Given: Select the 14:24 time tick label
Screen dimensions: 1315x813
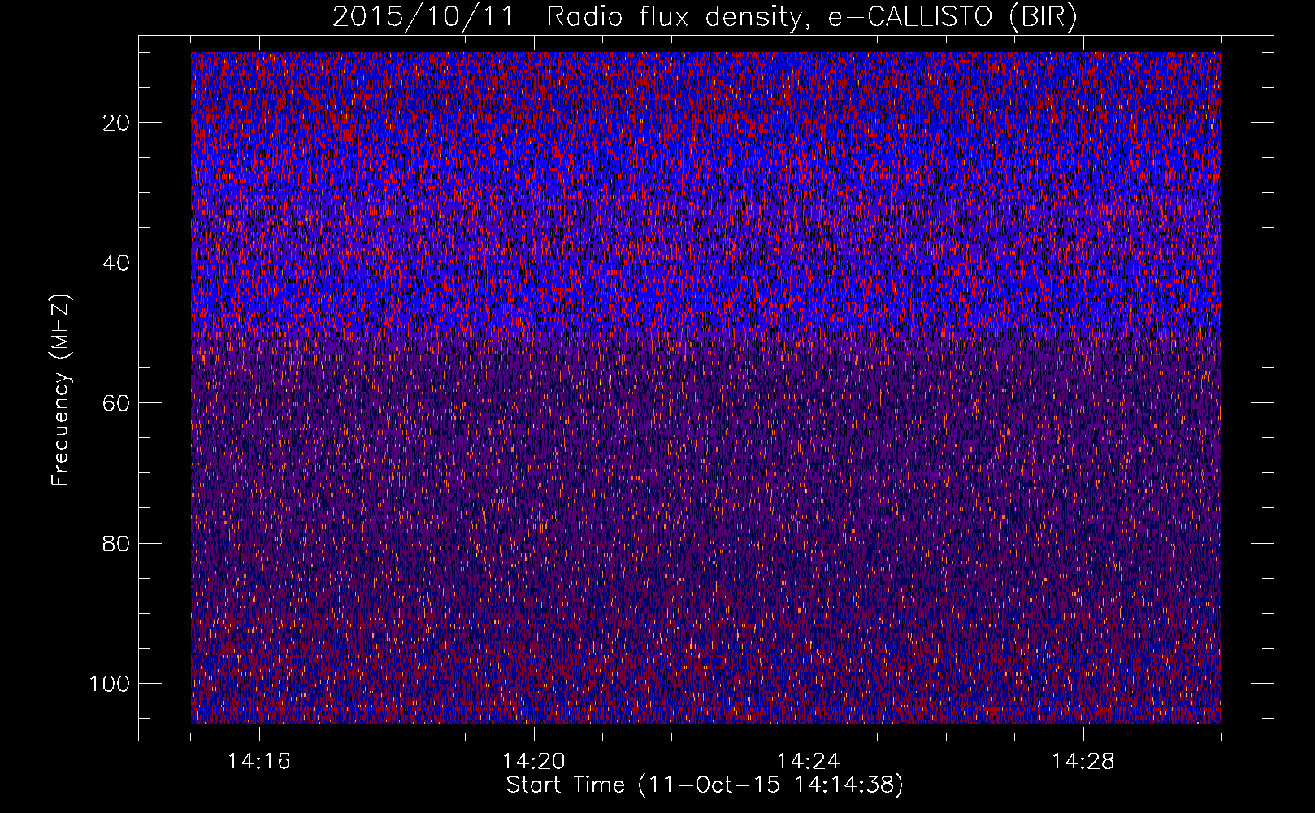Looking at the screenshot, I should point(809,762).
